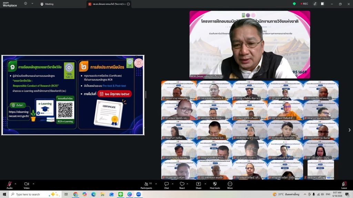Click the ENG language indicator
The height and width of the screenshot is (198, 353).
pyautogui.click(x=328, y=194)
